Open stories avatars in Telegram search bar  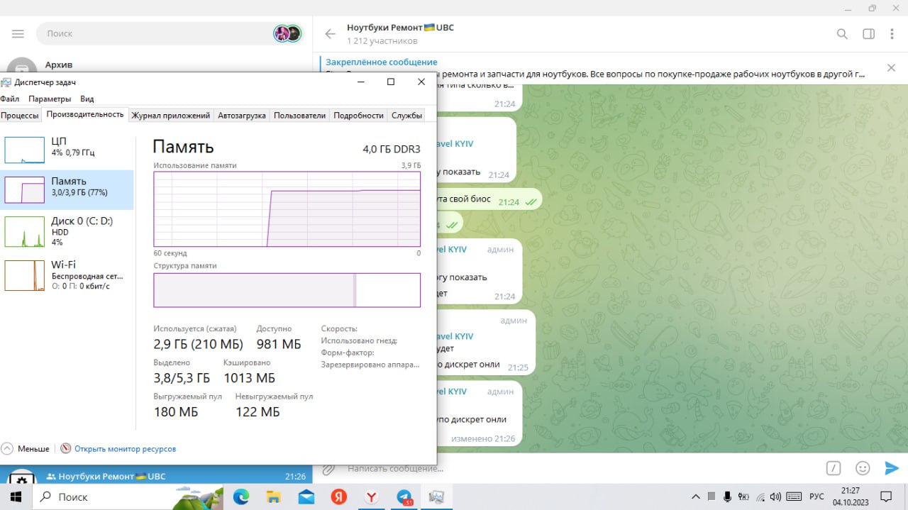[287, 33]
